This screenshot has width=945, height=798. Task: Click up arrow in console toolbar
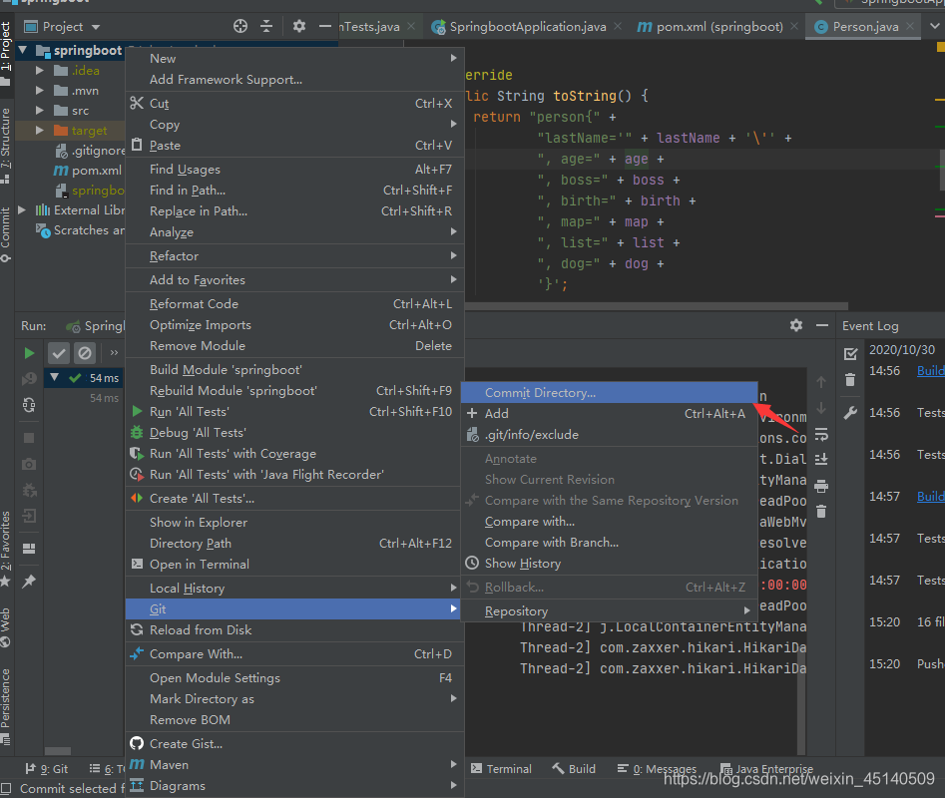coord(821,382)
